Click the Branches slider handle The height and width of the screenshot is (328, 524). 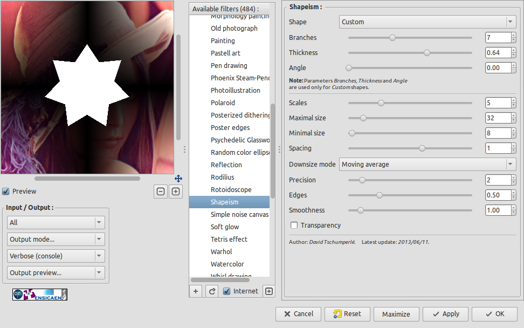pyautogui.click(x=392, y=38)
